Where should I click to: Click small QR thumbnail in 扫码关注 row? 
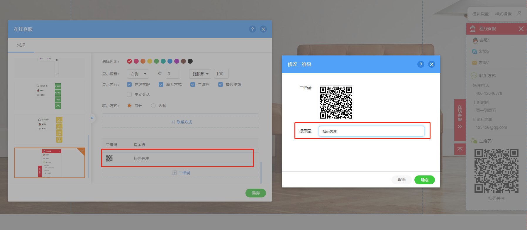[109, 158]
